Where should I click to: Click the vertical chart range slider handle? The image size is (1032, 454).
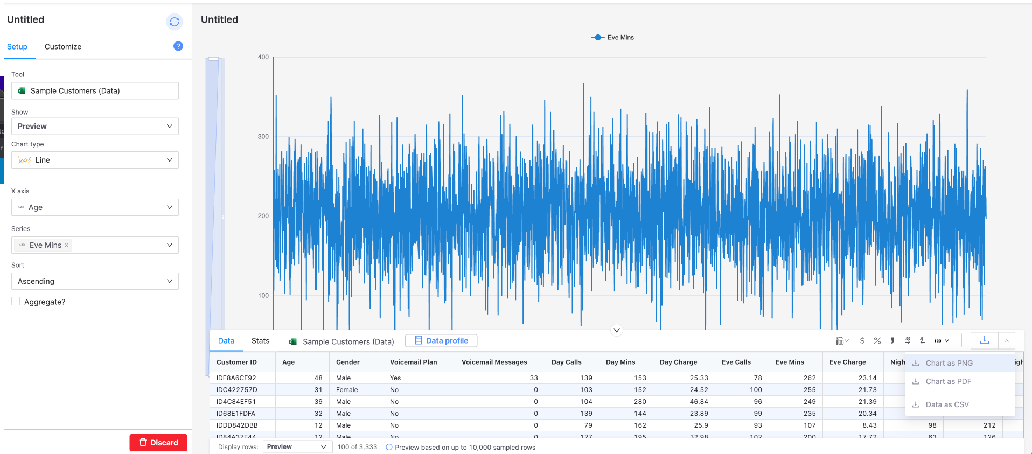[x=214, y=59]
